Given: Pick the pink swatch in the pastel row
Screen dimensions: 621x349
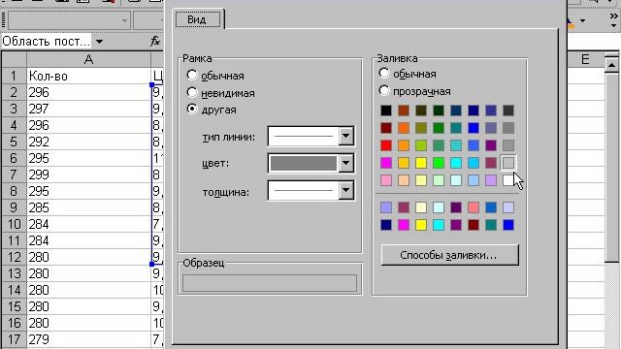Looking at the screenshot, I should point(386,180).
